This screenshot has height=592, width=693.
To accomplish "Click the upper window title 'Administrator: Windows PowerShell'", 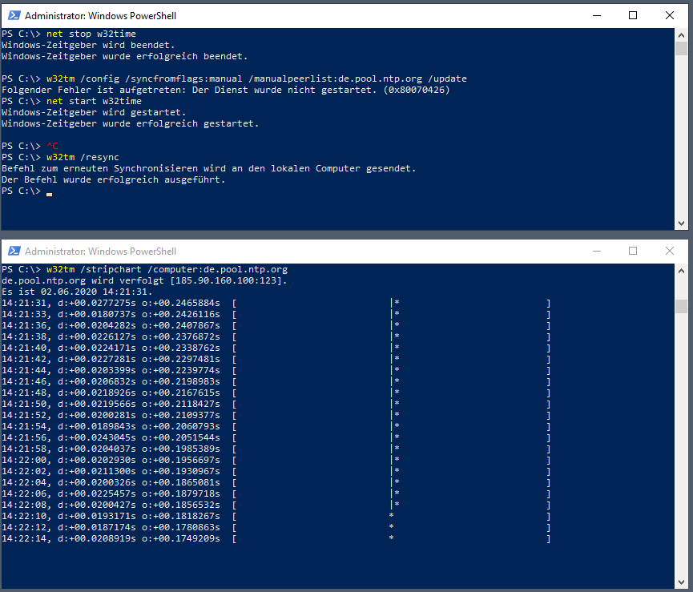I will tap(100, 16).
